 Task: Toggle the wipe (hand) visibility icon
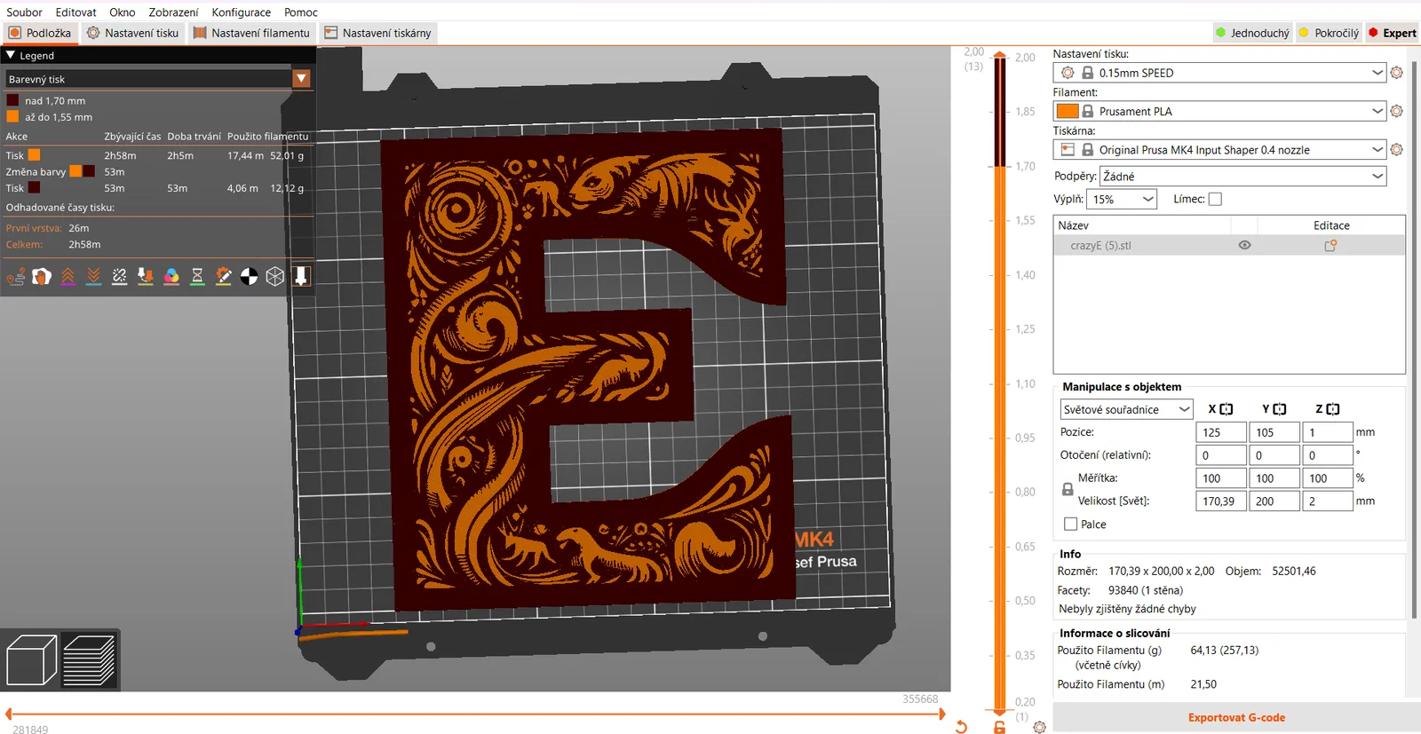click(x=42, y=277)
